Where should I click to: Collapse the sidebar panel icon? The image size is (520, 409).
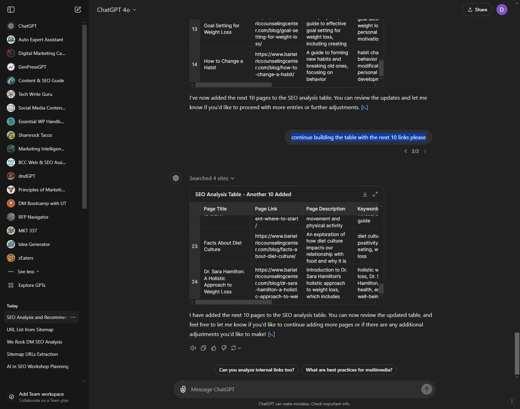pyautogui.click(x=11, y=10)
